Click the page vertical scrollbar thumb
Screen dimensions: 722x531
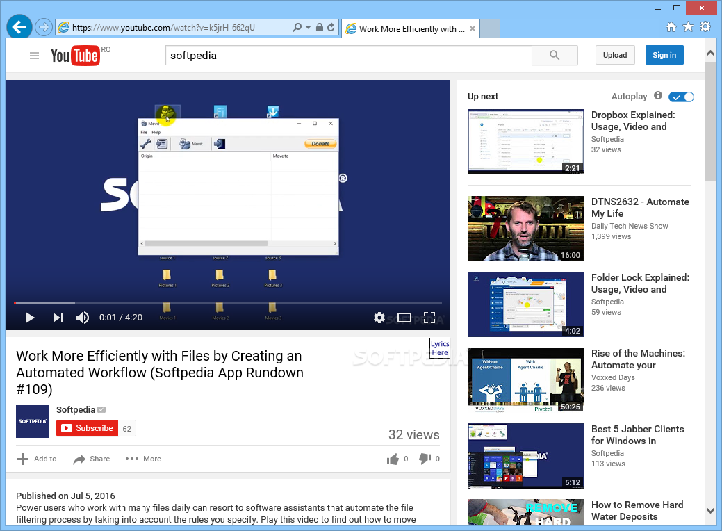pos(710,122)
